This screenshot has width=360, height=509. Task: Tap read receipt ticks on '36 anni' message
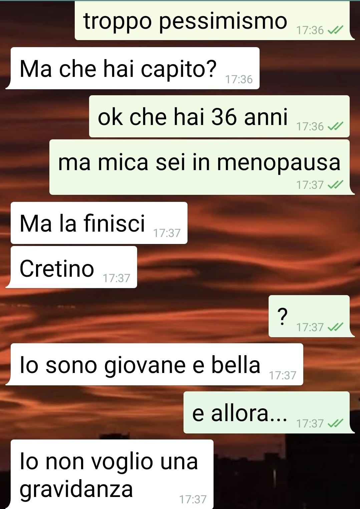pyautogui.click(x=335, y=127)
